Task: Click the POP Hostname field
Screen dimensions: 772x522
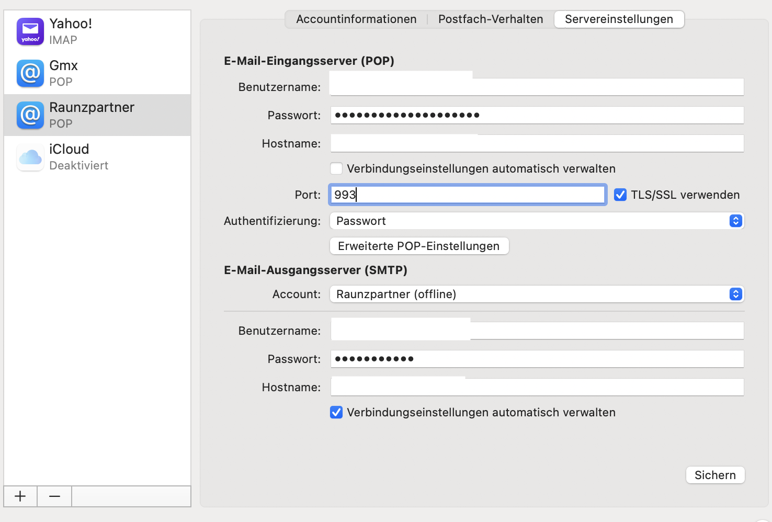Action: point(537,143)
